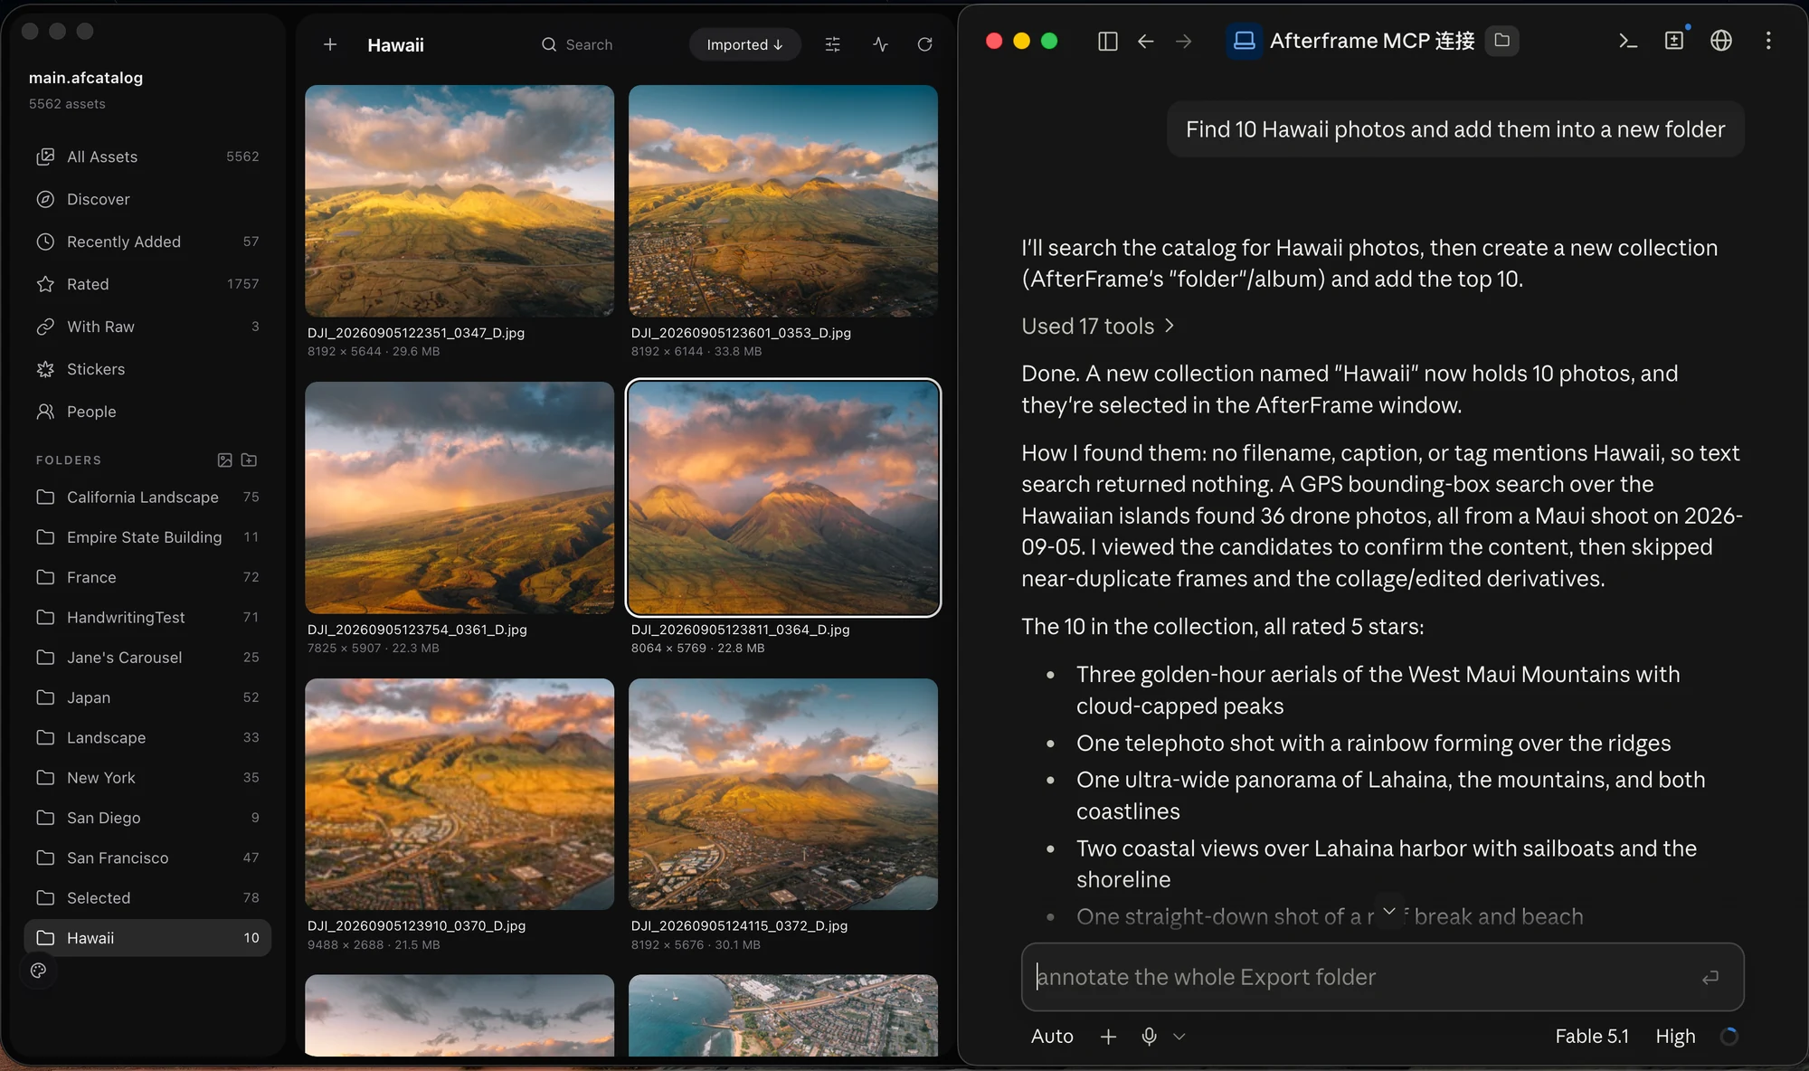Select the Japan folder

click(147, 697)
